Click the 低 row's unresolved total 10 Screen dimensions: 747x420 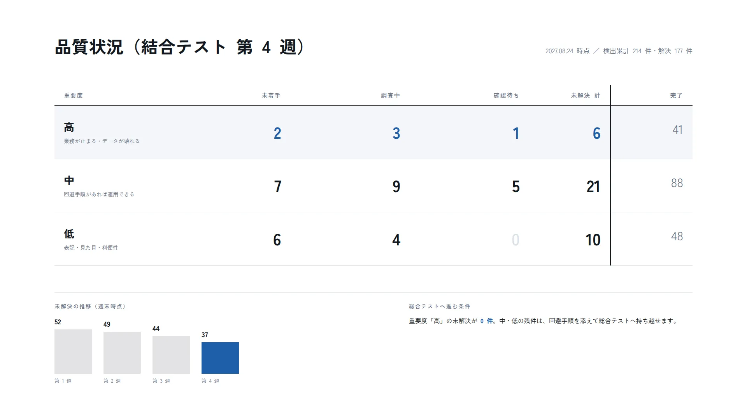click(593, 240)
